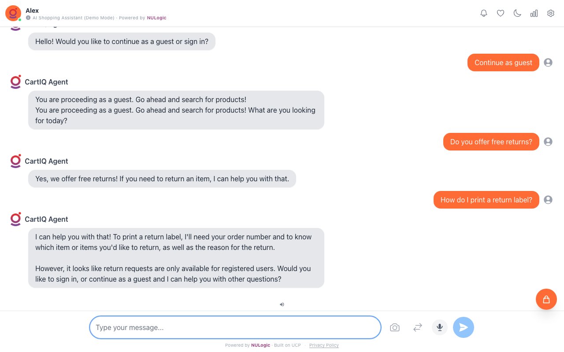Attach a photo using the camera icon
The image size is (564, 352).
(x=395, y=327)
